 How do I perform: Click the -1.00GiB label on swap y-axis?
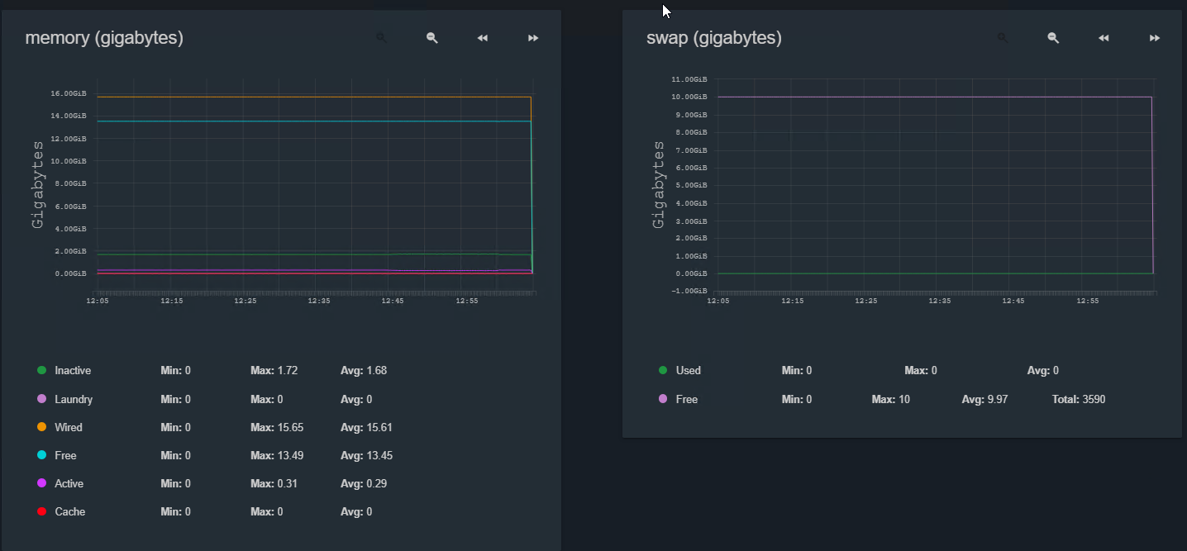click(689, 291)
